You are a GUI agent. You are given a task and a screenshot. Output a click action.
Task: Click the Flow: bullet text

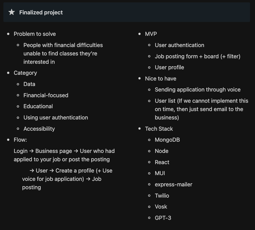click(x=20, y=140)
